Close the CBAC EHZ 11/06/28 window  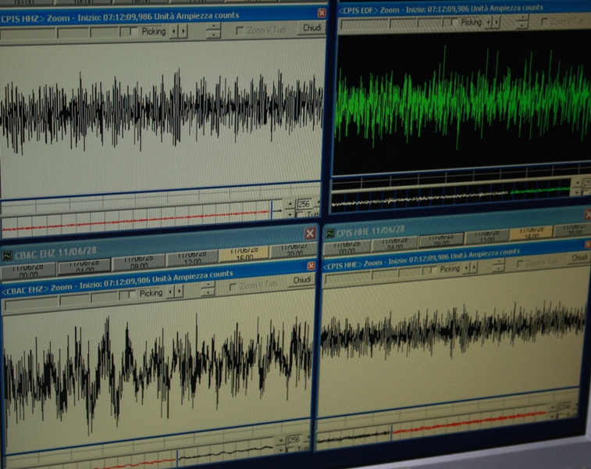tap(310, 234)
